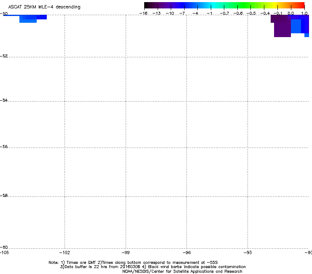The width and height of the screenshot is (312, 274).
Task: Select the -7 color scale label
Action: click(x=183, y=13)
